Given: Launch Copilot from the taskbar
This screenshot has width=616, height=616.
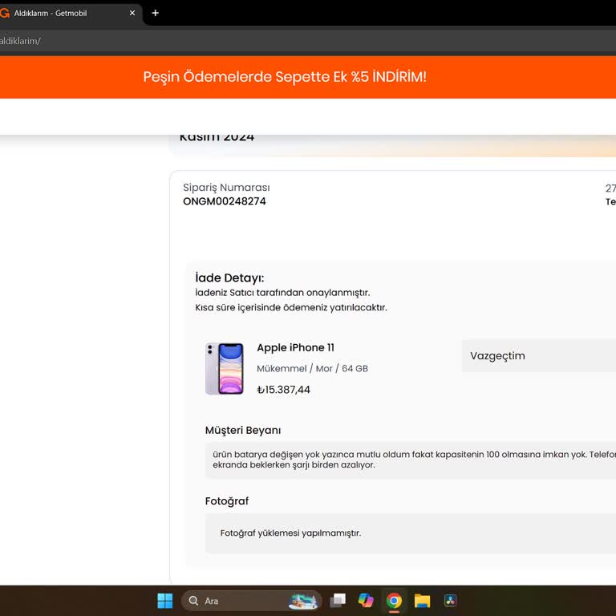Looking at the screenshot, I should pos(366,601).
